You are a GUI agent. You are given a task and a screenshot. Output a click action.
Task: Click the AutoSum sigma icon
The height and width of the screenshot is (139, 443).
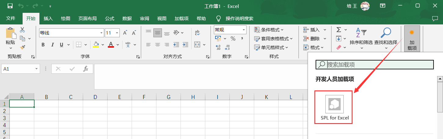pyautogui.click(x=339, y=30)
